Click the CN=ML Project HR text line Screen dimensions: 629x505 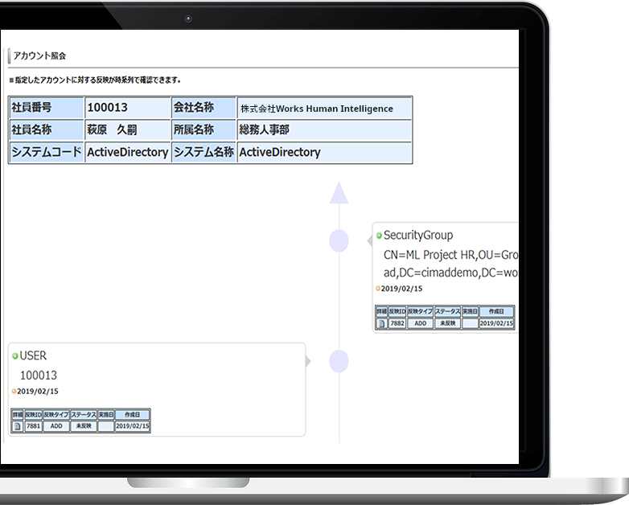(451, 255)
